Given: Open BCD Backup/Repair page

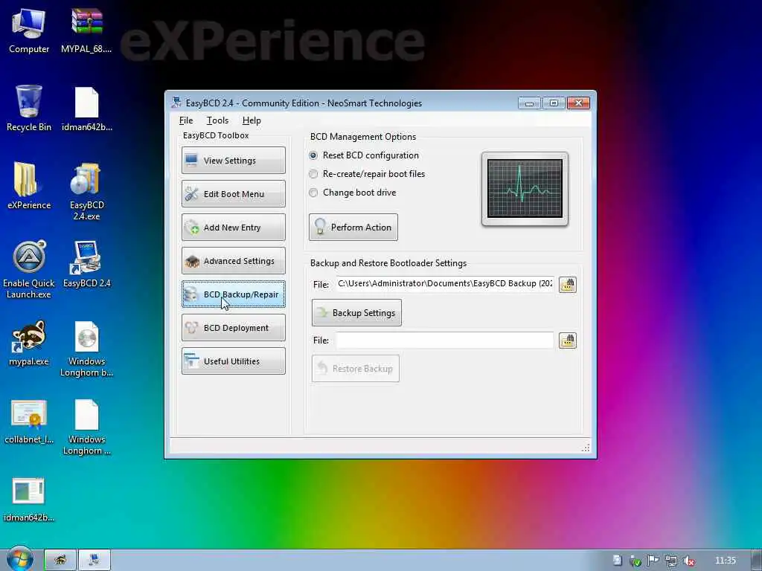Looking at the screenshot, I should coord(233,294).
